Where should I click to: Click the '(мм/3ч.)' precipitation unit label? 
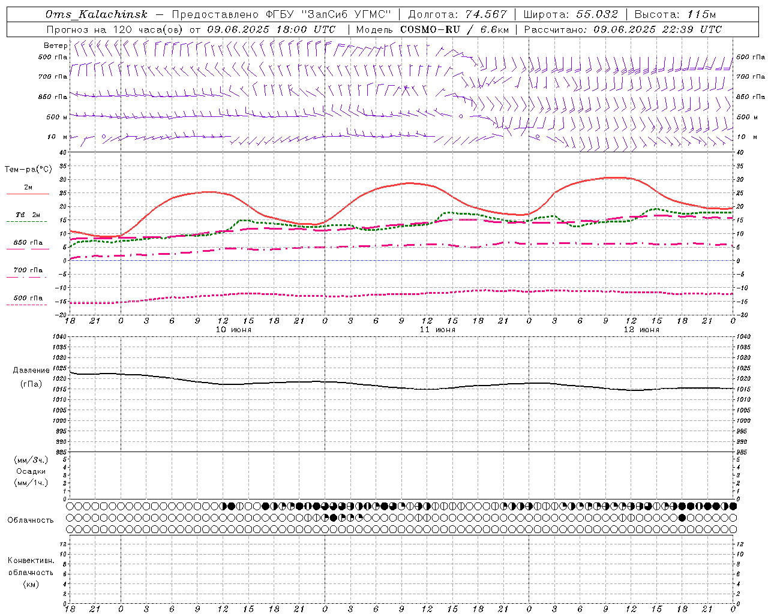pos(31,460)
